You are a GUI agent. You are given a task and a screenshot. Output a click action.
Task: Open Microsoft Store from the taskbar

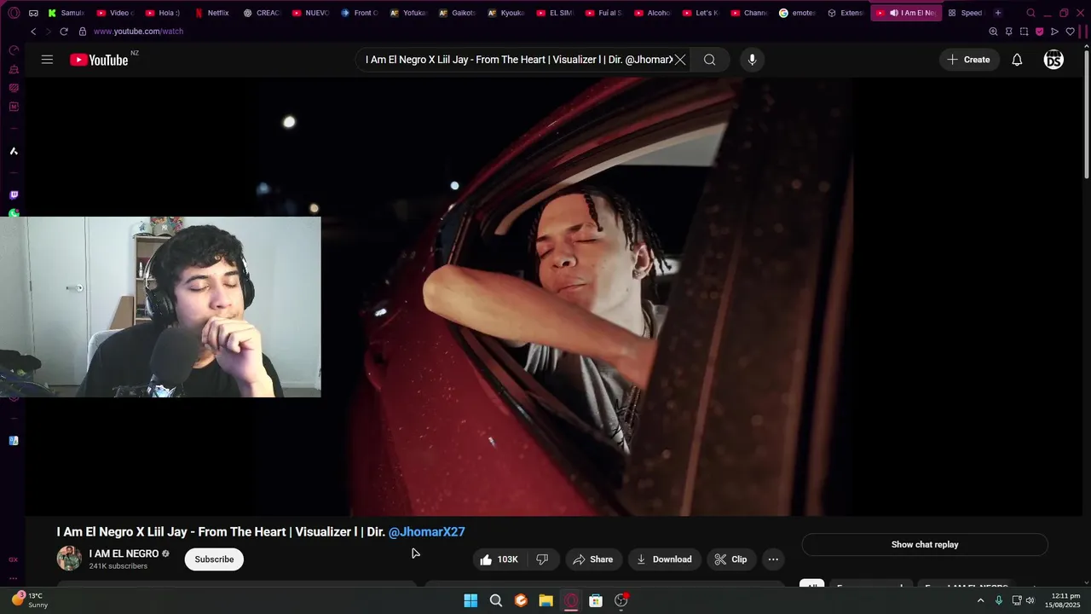[596, 600]
